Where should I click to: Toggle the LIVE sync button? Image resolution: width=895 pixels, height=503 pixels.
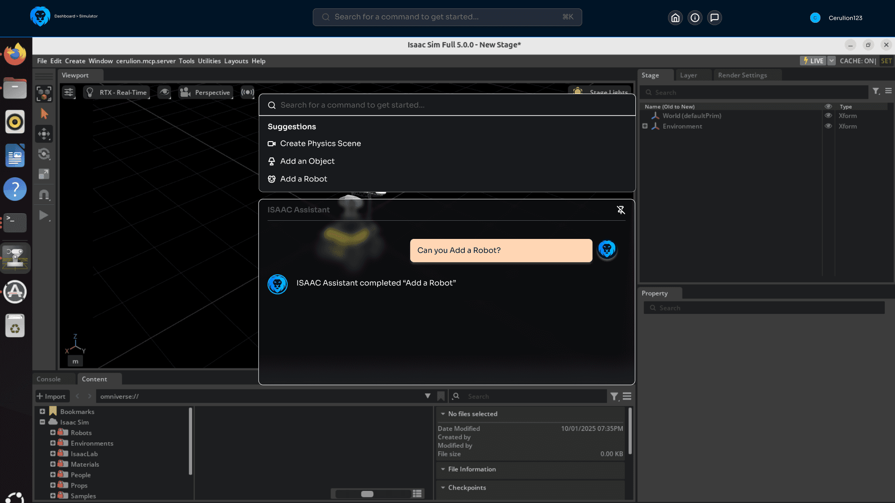click(813, 61)
